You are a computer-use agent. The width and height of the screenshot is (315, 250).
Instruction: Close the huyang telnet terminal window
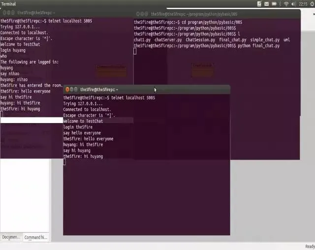[4, 13]
